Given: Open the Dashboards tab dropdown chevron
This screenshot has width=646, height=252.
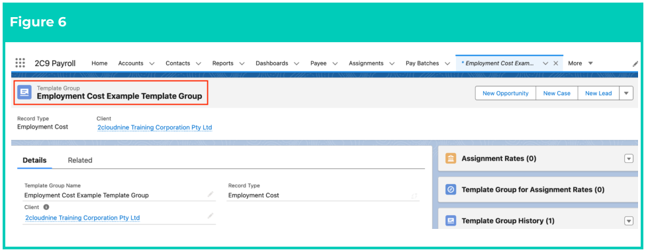Looking at the screenshot, I should [297, 63].
